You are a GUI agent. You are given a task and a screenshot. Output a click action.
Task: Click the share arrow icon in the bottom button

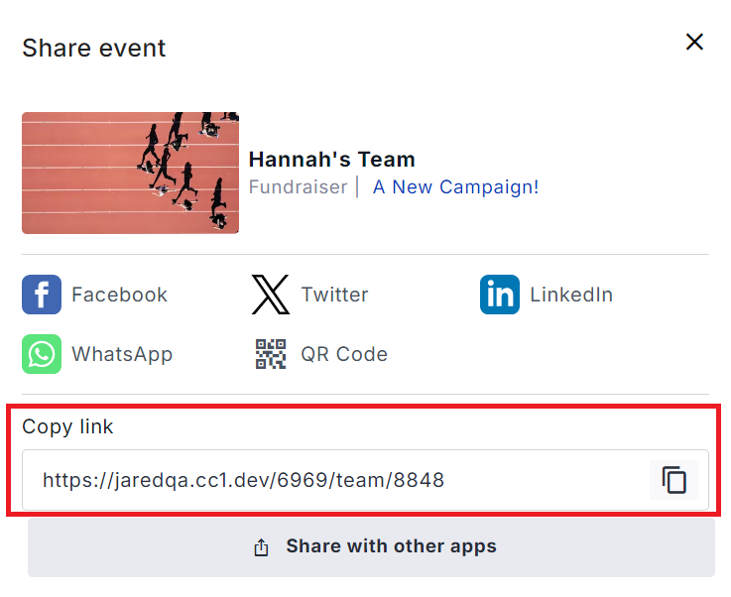point(262,547)
